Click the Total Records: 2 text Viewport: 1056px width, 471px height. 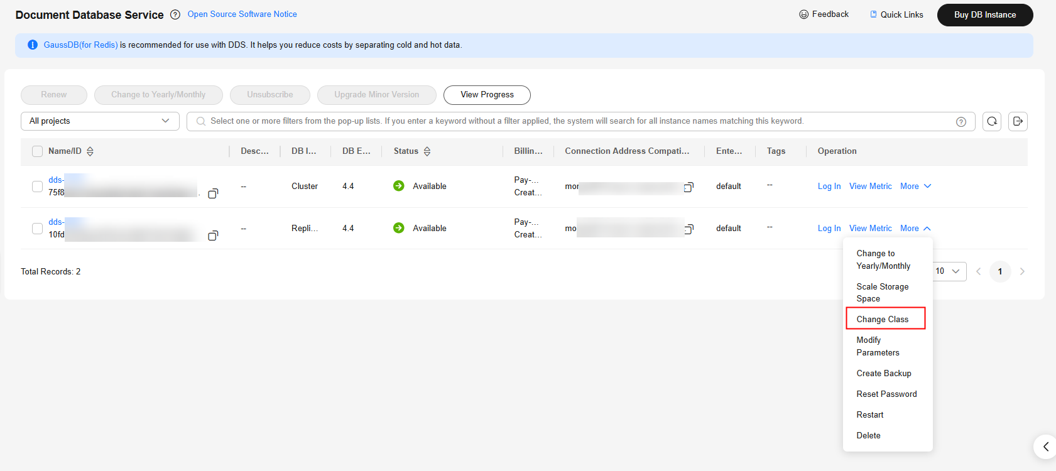tap(51, 271)
